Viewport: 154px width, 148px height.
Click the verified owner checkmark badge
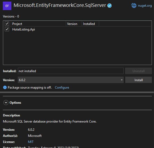110,6
